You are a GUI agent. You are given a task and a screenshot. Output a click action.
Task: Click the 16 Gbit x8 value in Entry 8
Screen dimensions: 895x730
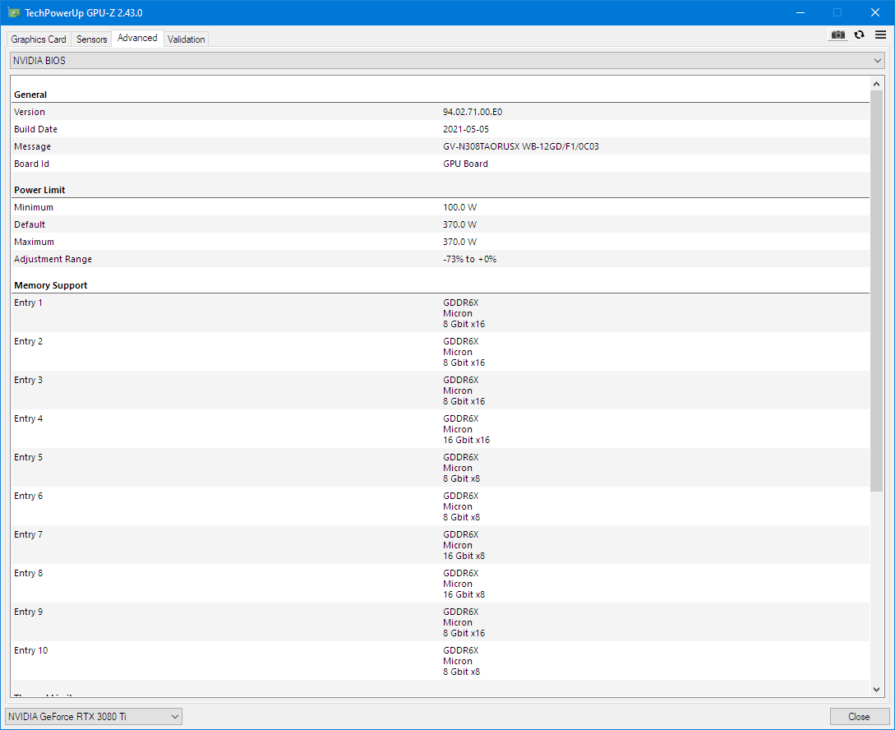(x=464, y=594)
